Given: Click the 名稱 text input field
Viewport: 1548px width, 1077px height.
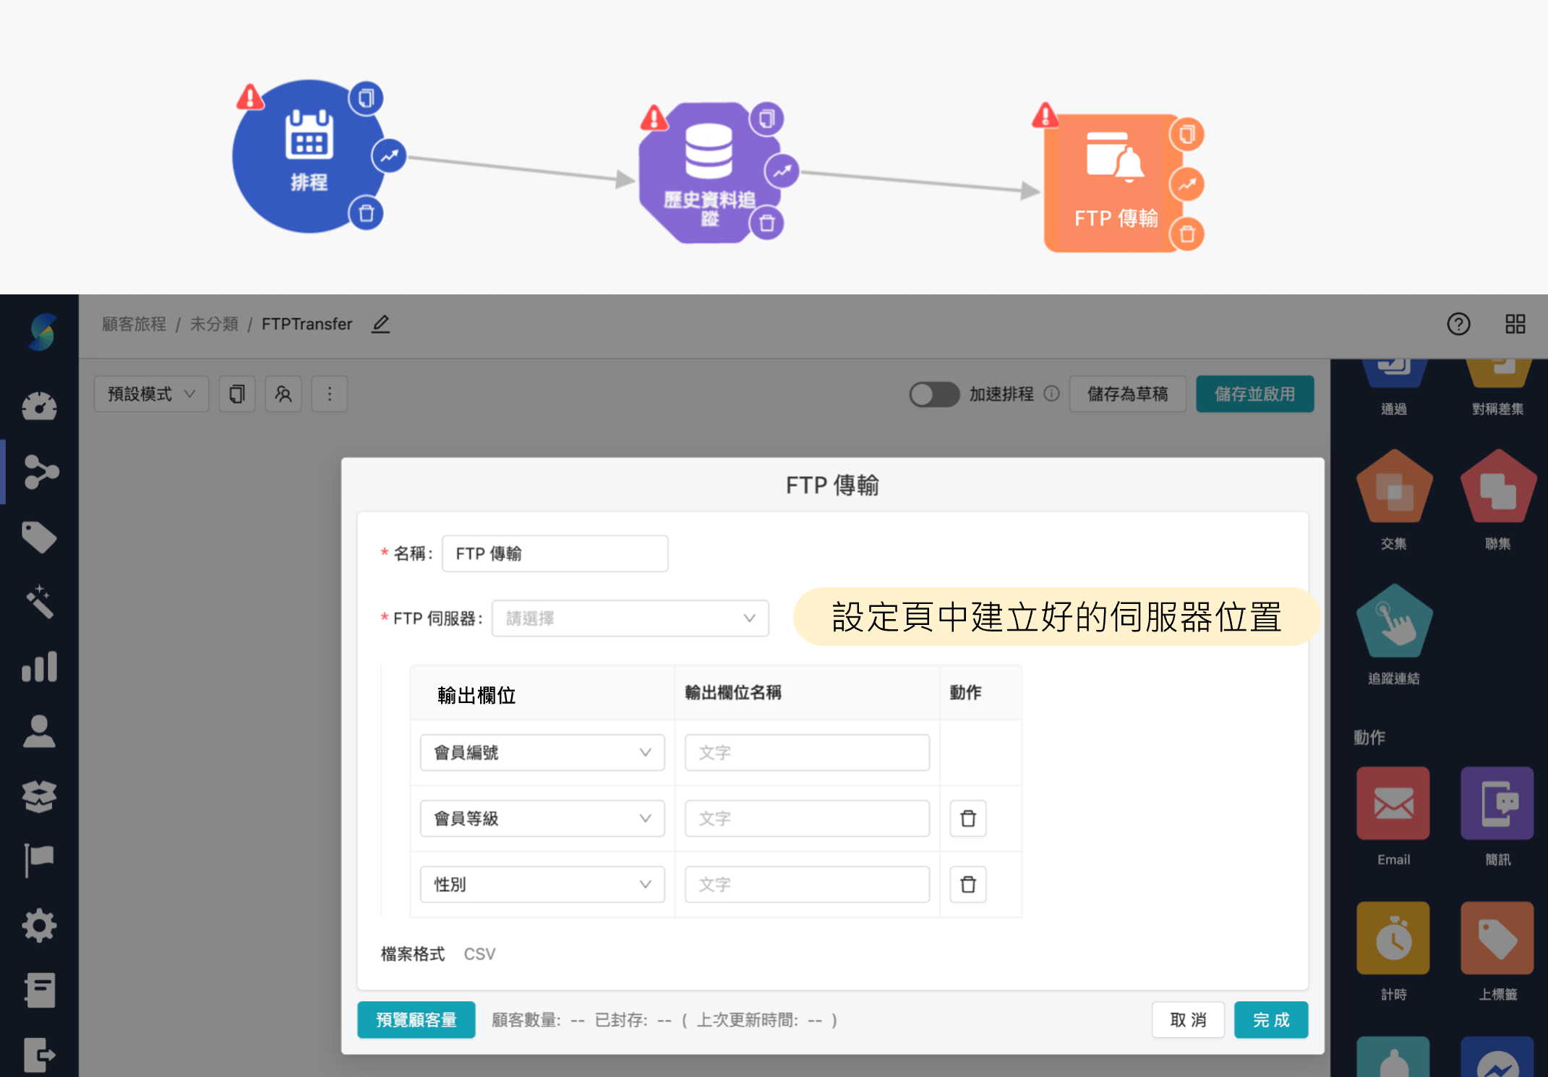Looking at the screenshot, I should coord(555,553).
